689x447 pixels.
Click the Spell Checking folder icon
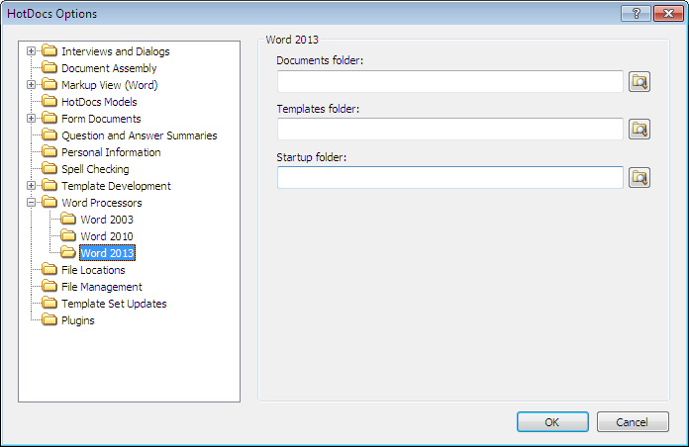(x=49, y=169)
